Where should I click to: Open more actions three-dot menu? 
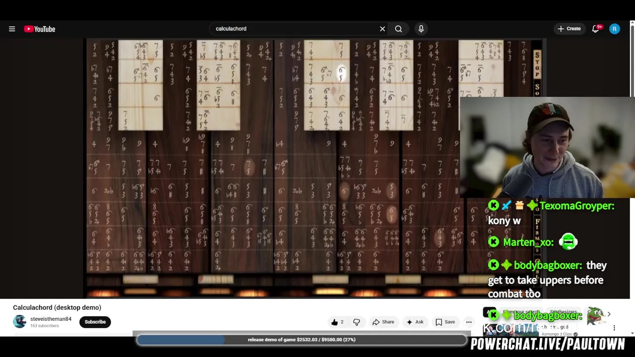pyautogui.click(x=468, y=322)
